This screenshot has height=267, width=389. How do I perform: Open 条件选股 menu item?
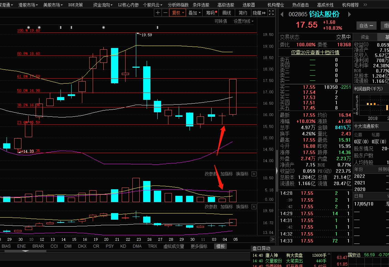click(201, 5)
